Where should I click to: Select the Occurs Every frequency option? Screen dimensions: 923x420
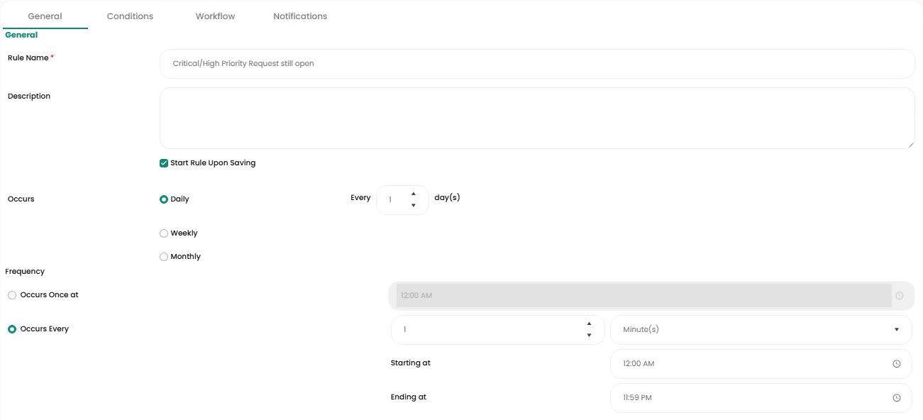(12, 329)
